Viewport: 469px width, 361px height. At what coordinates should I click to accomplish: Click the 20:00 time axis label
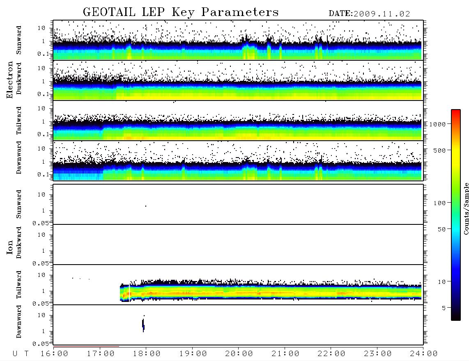tap(239, 354)
